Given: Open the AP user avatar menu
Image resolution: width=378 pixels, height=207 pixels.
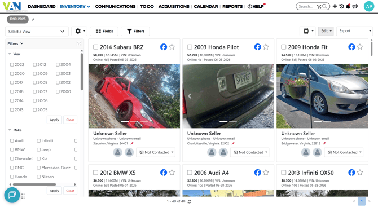Looking at the screenshot, I should [369, 7].
